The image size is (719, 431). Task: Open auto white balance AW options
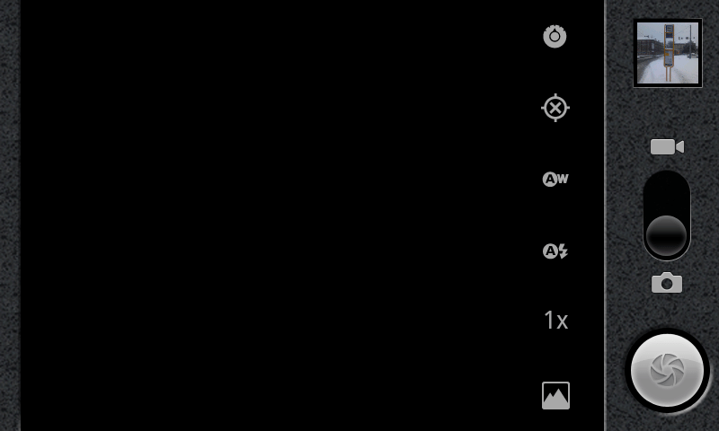[555, 179]
